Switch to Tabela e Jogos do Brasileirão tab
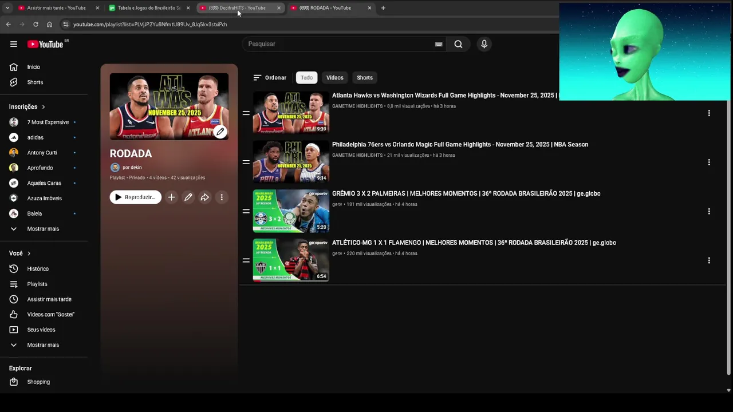 pos(149,8)
